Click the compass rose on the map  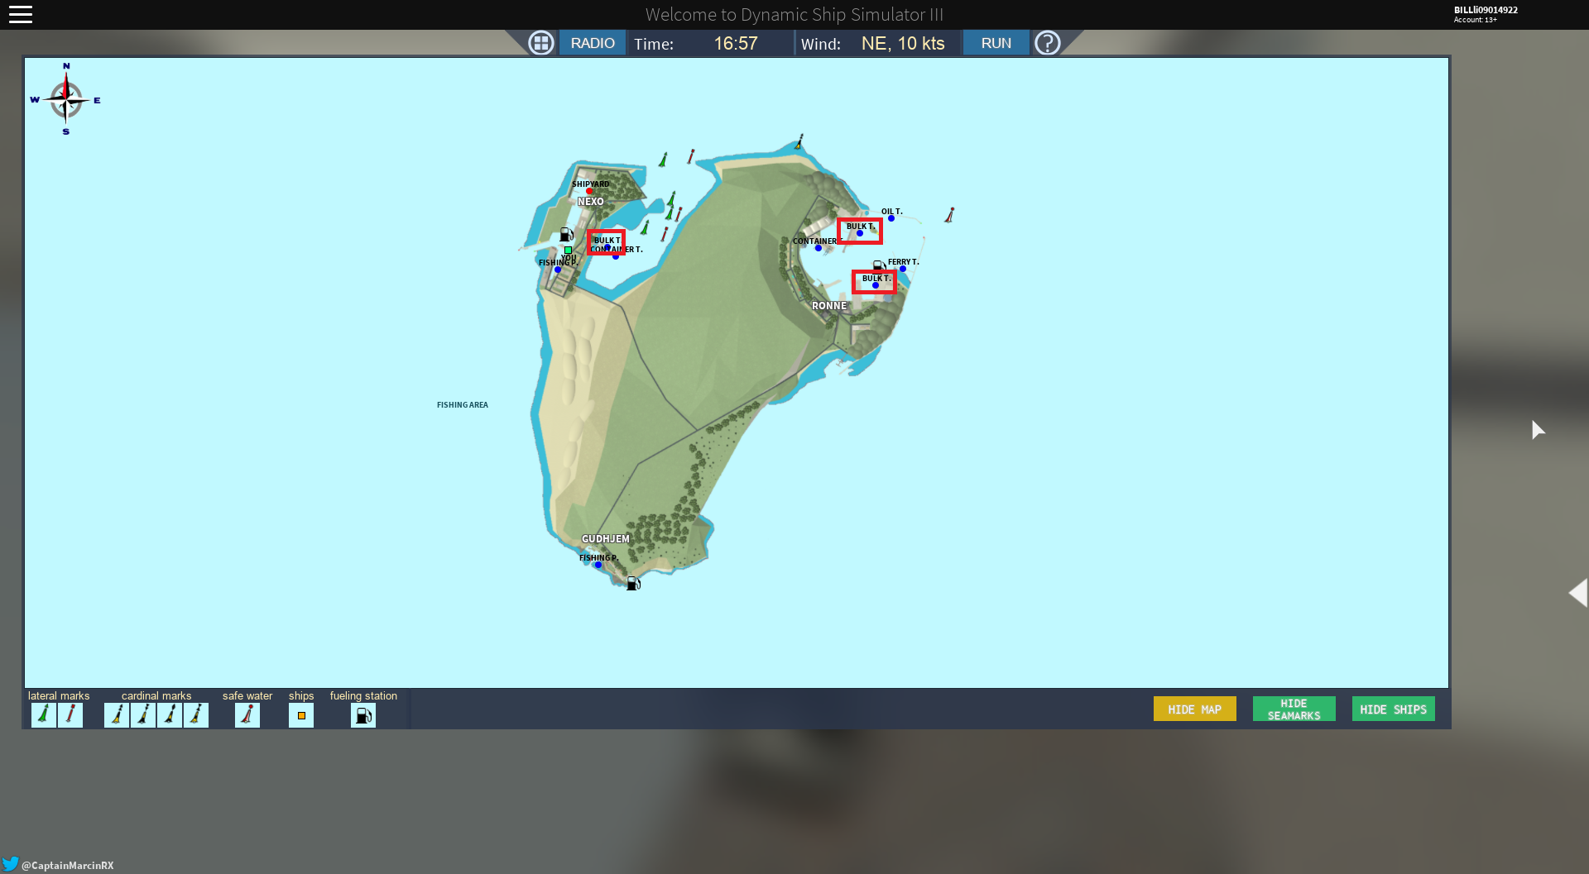(66, 99)
